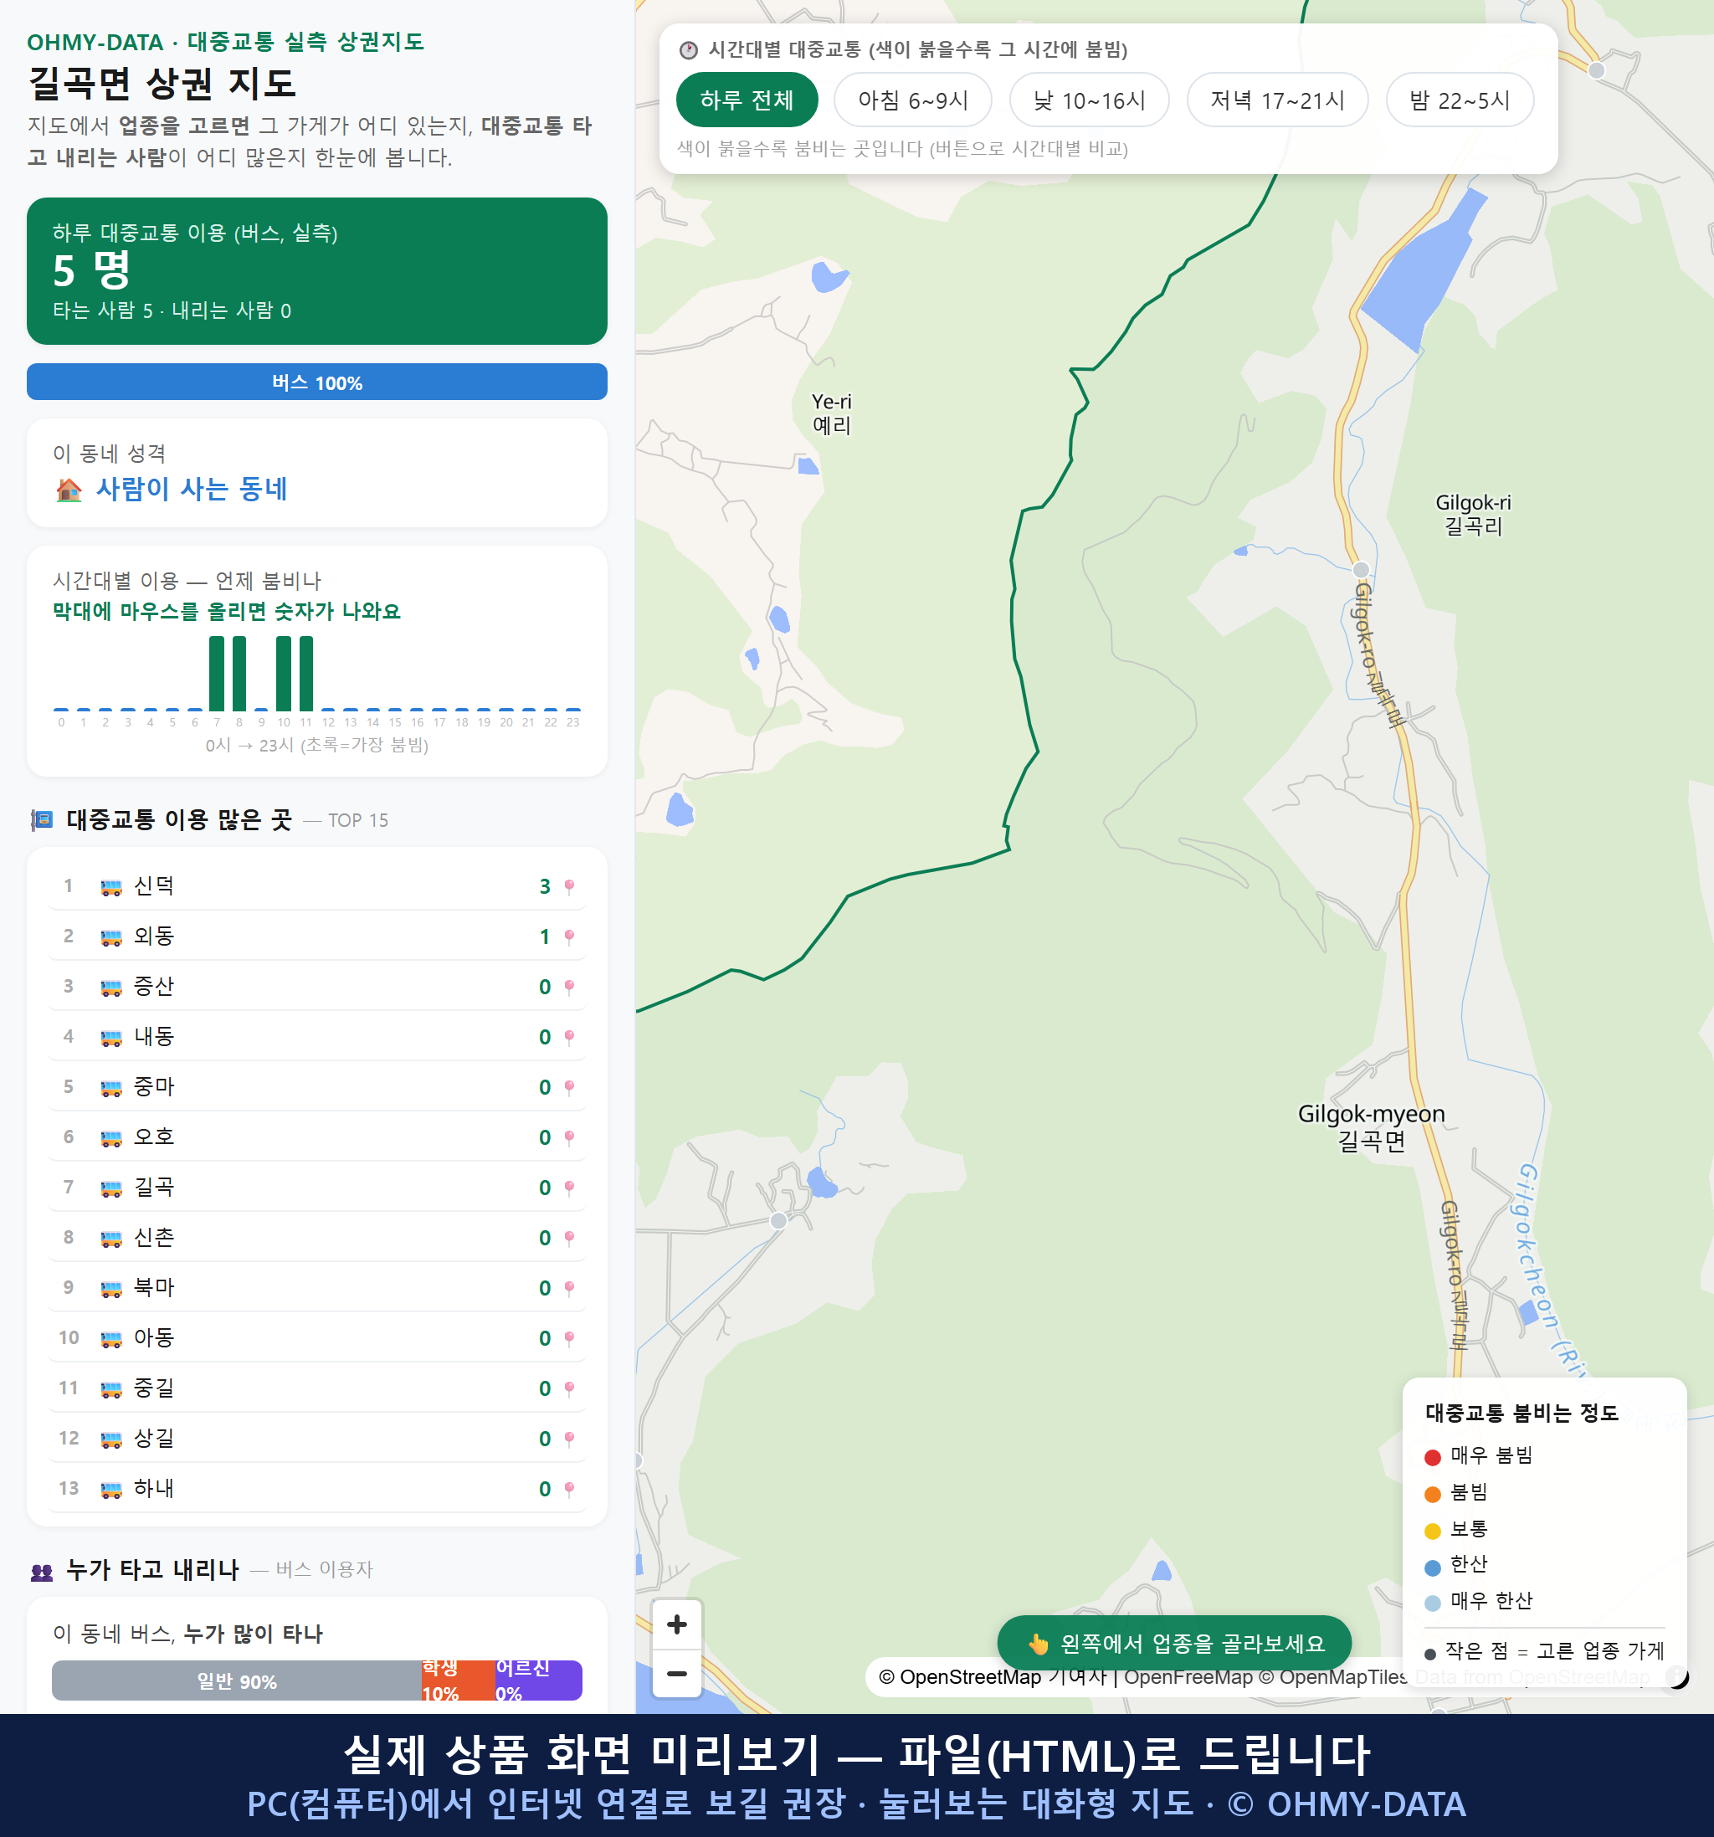Click the pin icon in the 오호 row
This screenshot has width=1714, height=1837.
[x=569, y=1137]
